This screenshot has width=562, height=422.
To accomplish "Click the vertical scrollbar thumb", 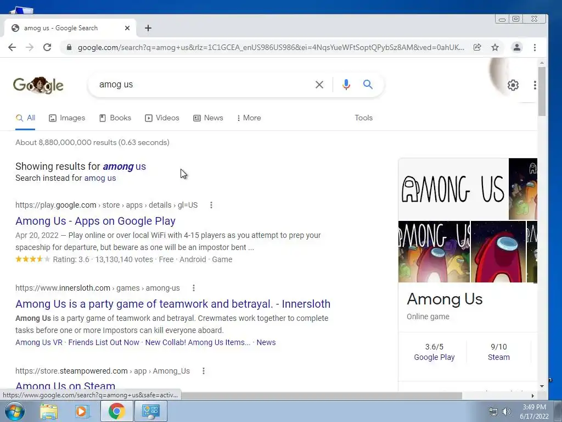I will [542, 91].
